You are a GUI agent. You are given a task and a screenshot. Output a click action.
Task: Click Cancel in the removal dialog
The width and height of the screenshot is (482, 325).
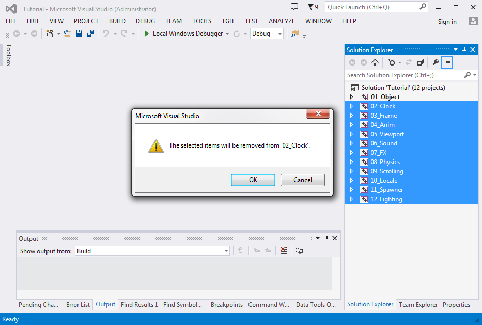(303, 180)
